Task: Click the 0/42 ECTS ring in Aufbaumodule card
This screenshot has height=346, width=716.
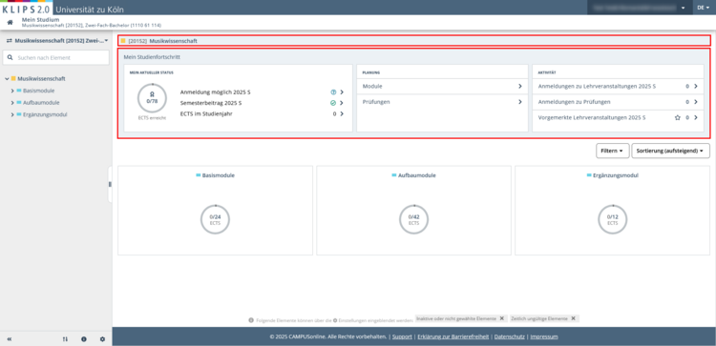Action: (x=413, y=220)
